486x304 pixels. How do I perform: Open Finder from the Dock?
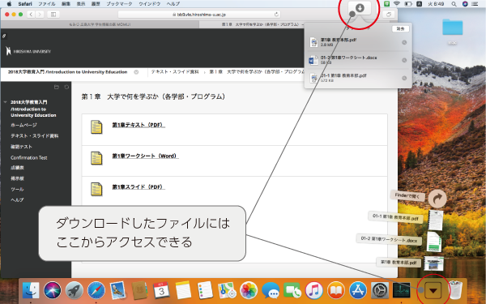click(31, 291)
